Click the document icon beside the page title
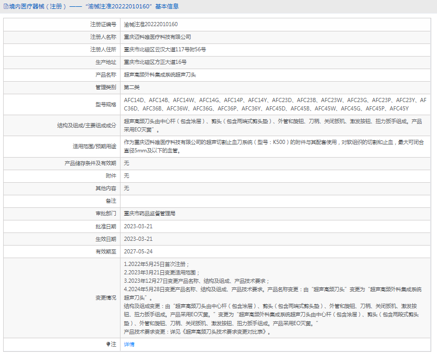Screen dimensions: 437x355 [x=6, y=6]
